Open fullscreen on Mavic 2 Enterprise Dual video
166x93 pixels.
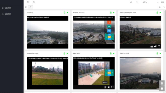point(159,46)
